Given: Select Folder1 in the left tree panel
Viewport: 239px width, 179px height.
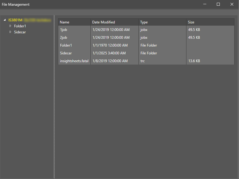Looking at the screenshot, I should point(20,26).
